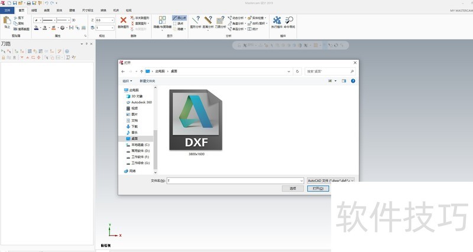Click the search desktop field in dialog
This screenshot has height=252, width=473.
click(x=330, y=71)
